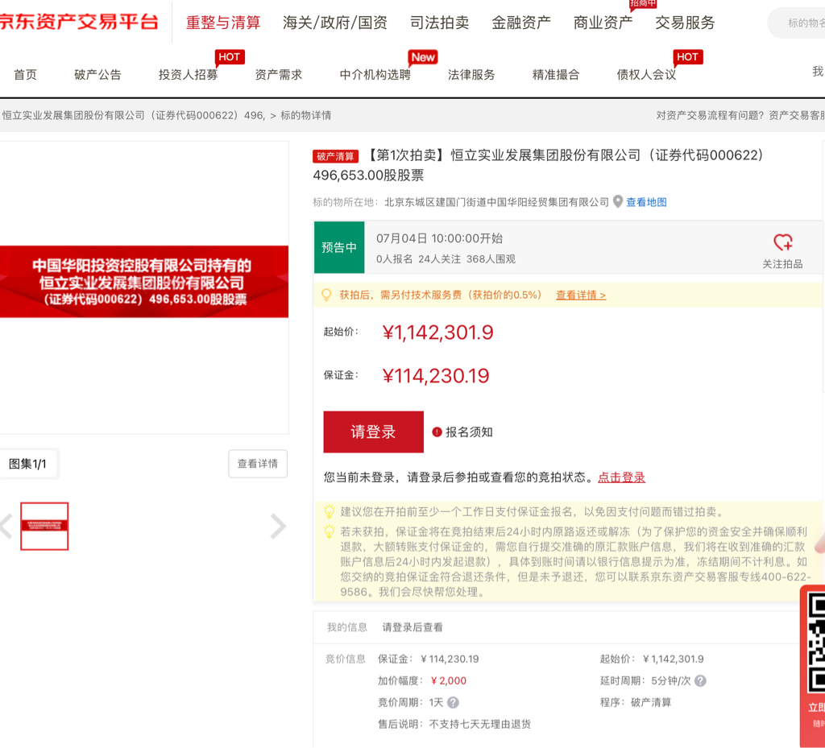
Task: Click the 预告中 status badge
Action: [339, 247]
